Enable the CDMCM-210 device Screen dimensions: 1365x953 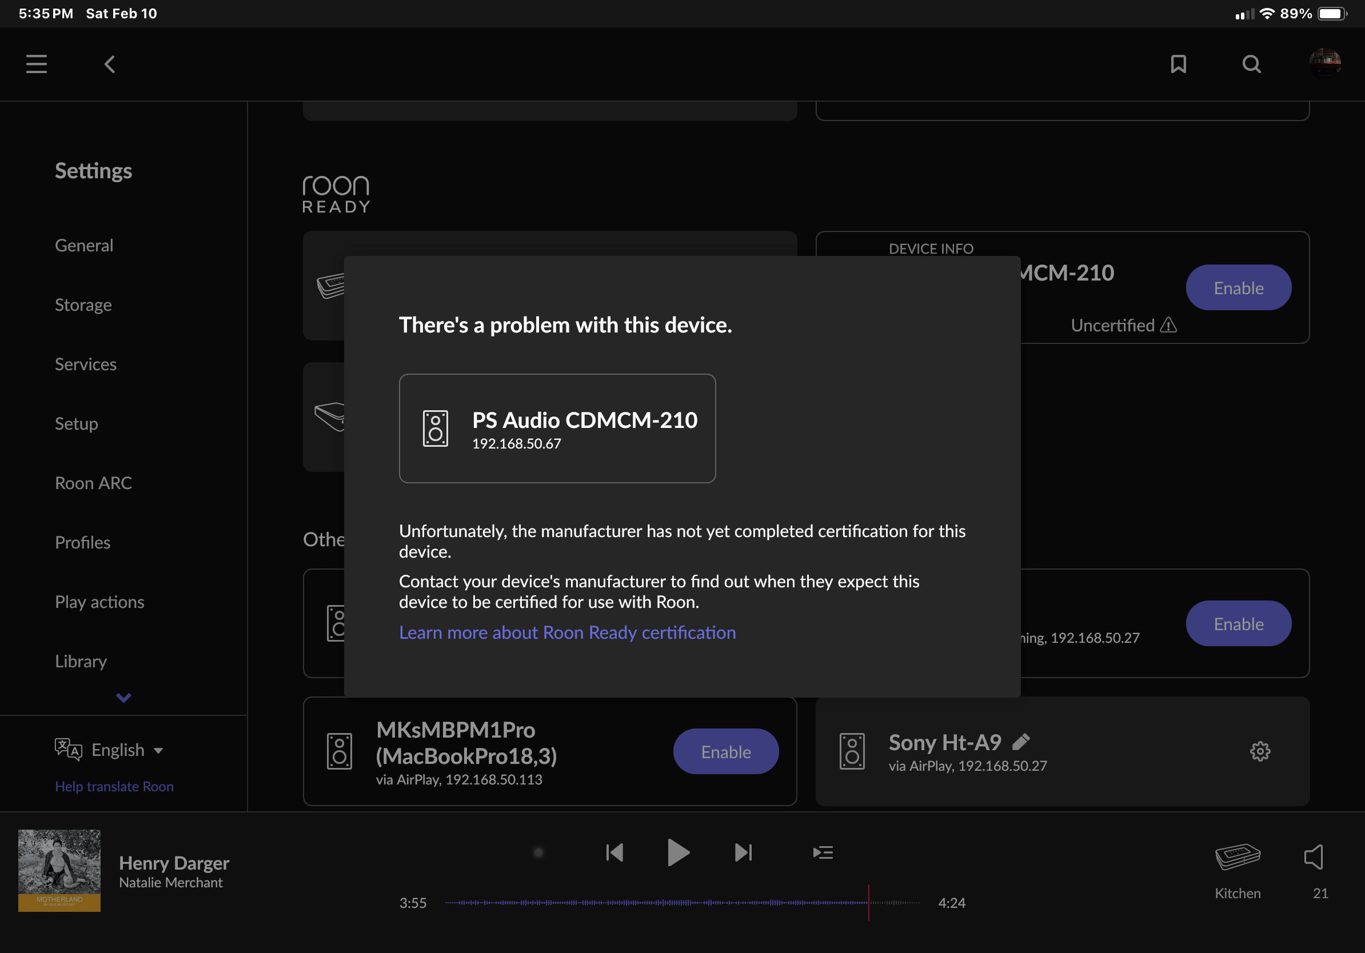1238,287
